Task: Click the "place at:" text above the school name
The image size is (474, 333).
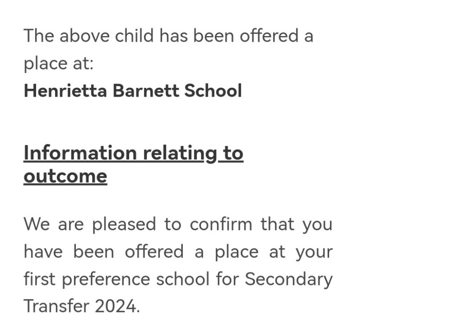Action: 59,63
